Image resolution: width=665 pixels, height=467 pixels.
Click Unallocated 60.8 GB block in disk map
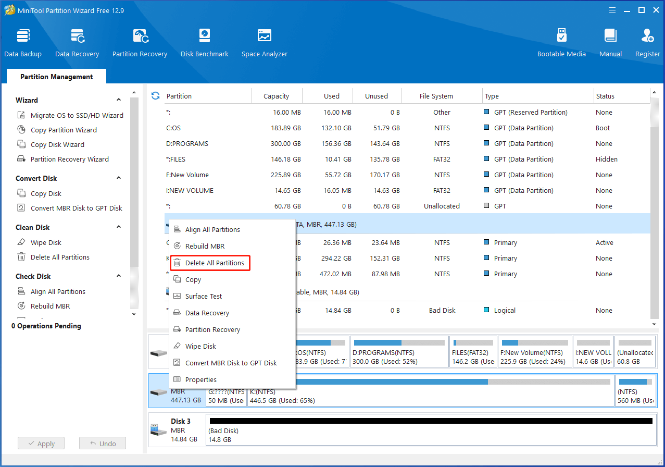(635, 352)
